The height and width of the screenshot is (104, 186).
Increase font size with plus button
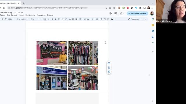[x=49, y=19]
